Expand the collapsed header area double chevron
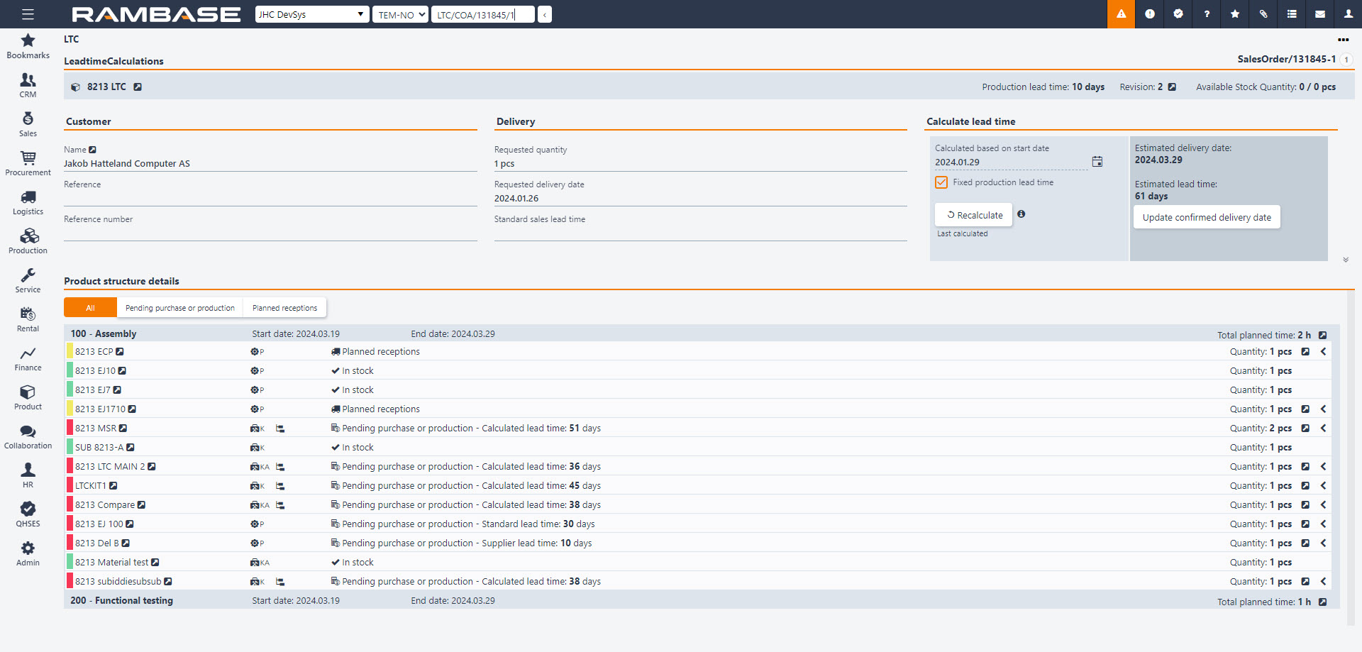This screenshot has width=1362, height=652. tap(1345, 260)
